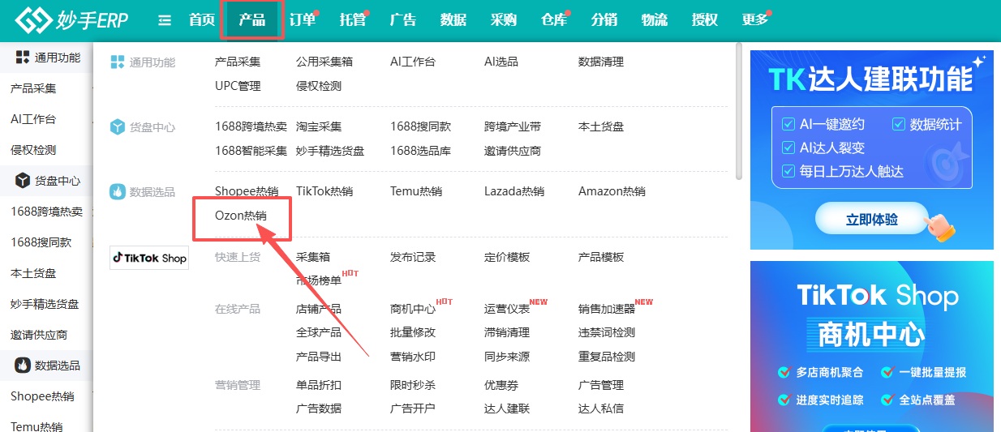Open 运营仪表 link
This screenshot has width=1001, height=432.
tap(507, 309)
